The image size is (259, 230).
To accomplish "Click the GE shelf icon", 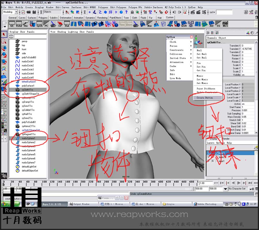I will [12, 24].
